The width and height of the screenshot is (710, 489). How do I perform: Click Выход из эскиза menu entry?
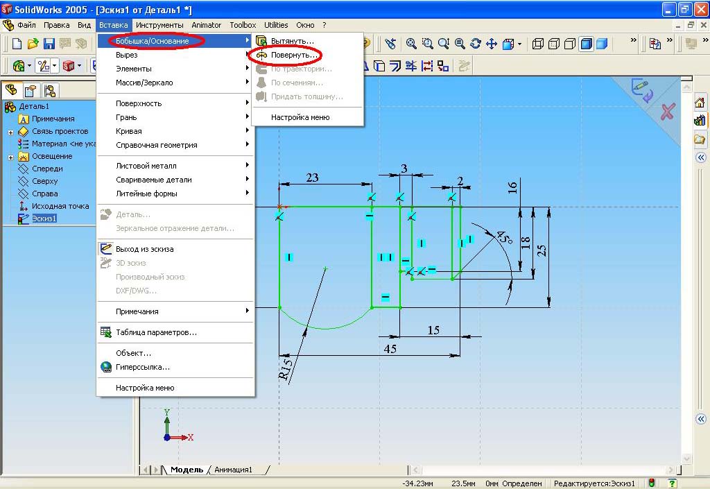click(174, 249)
